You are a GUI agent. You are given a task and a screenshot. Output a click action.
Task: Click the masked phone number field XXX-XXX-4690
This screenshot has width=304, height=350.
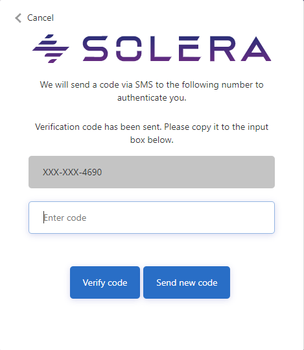point(152,172)
